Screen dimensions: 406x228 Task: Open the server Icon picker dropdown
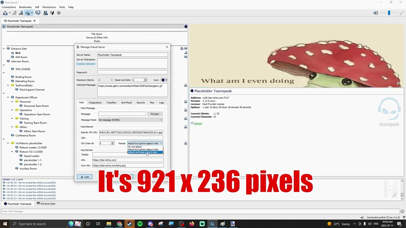click(x=164, y=80)
